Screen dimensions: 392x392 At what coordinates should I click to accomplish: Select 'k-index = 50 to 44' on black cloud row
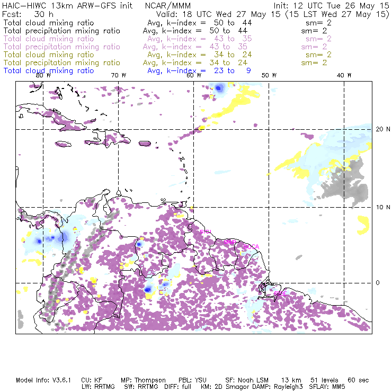[x=209, y=23]
